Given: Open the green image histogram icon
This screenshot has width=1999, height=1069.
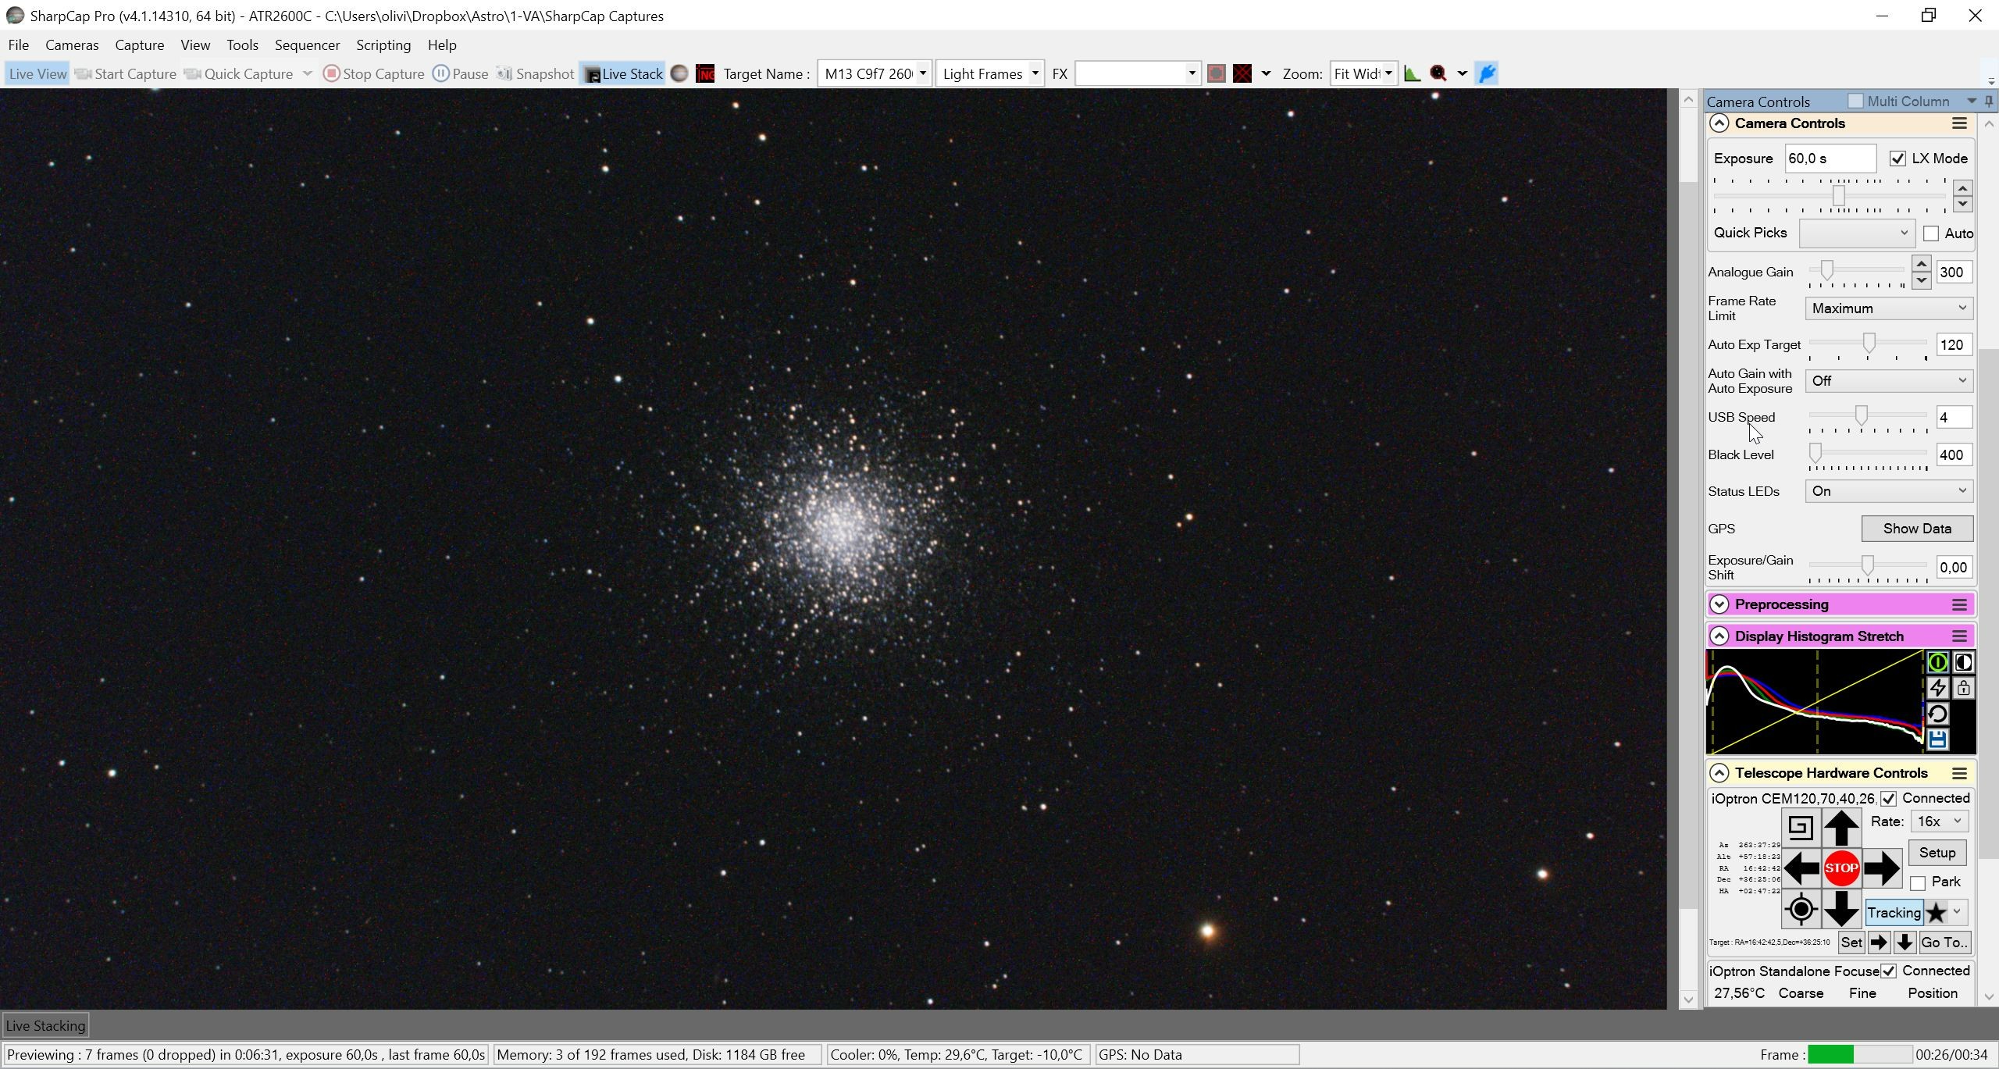Looking at the screenshot, I should click(x=1412, y=73).
